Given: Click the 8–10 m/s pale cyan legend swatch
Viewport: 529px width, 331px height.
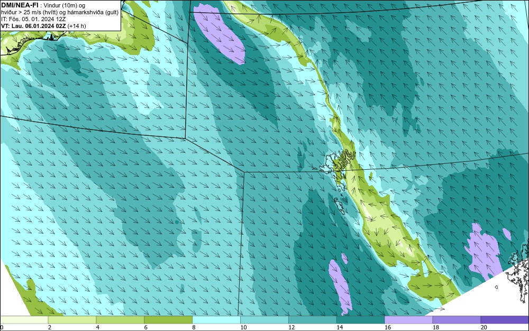Looking at the screenshot, I should [x=216, y=319].
